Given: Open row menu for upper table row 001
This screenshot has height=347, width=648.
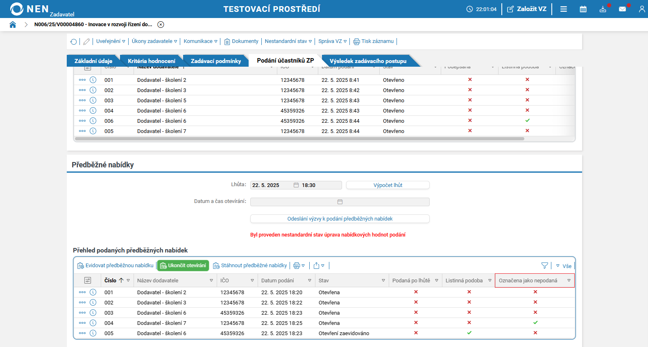Looking at the screenshot, I should (x=82, y=80).
